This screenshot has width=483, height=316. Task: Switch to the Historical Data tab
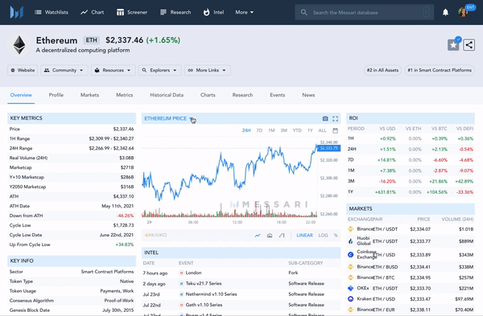tap(167, 95)
